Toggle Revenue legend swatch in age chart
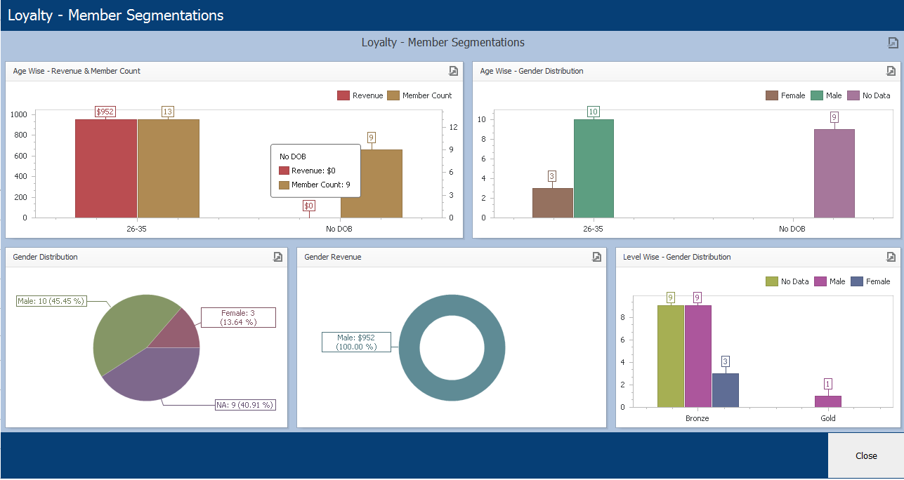The width and height of the screenshot is (904, 480). [343, 95]
